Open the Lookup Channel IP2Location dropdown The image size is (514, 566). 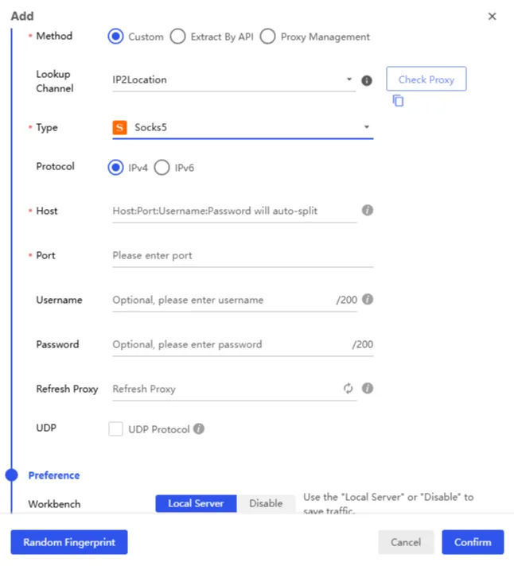tap(234, 79)
